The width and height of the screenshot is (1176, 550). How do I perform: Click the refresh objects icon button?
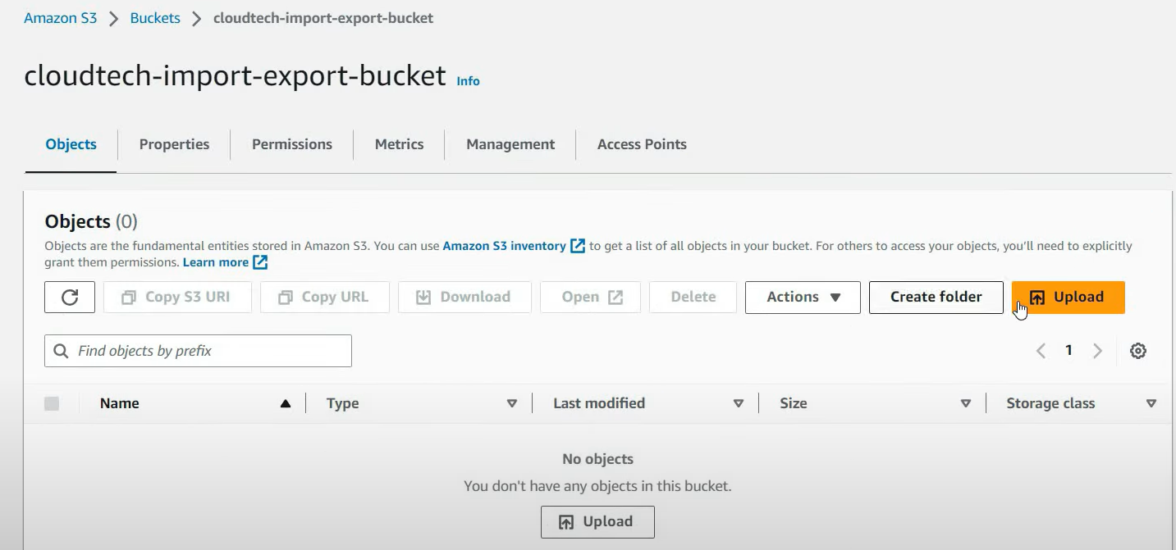(x=70, y=298)
